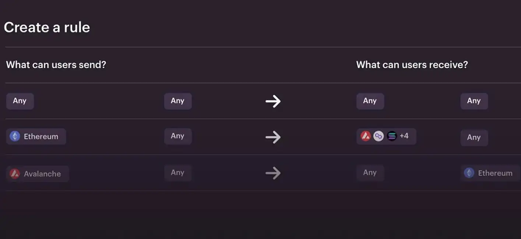Viewport: 521px width, 239px height.
Task: Open the first send Any chip in the top row
Action: pyautogui.click(x=20, y=101)
